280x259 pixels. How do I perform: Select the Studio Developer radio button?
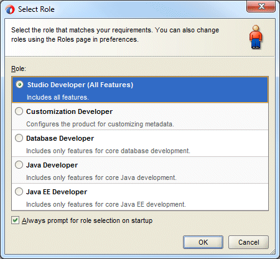pyautogui.click(x=19, y=85)
